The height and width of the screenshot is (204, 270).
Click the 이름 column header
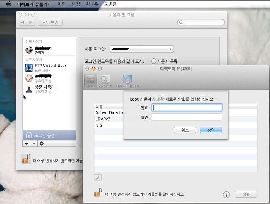click(x=109, y=107)
